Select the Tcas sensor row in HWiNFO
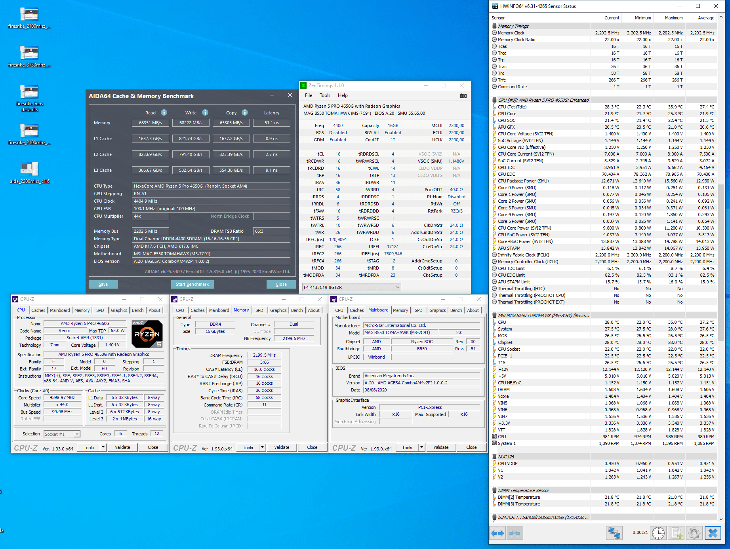 click(x=604, y=46)
